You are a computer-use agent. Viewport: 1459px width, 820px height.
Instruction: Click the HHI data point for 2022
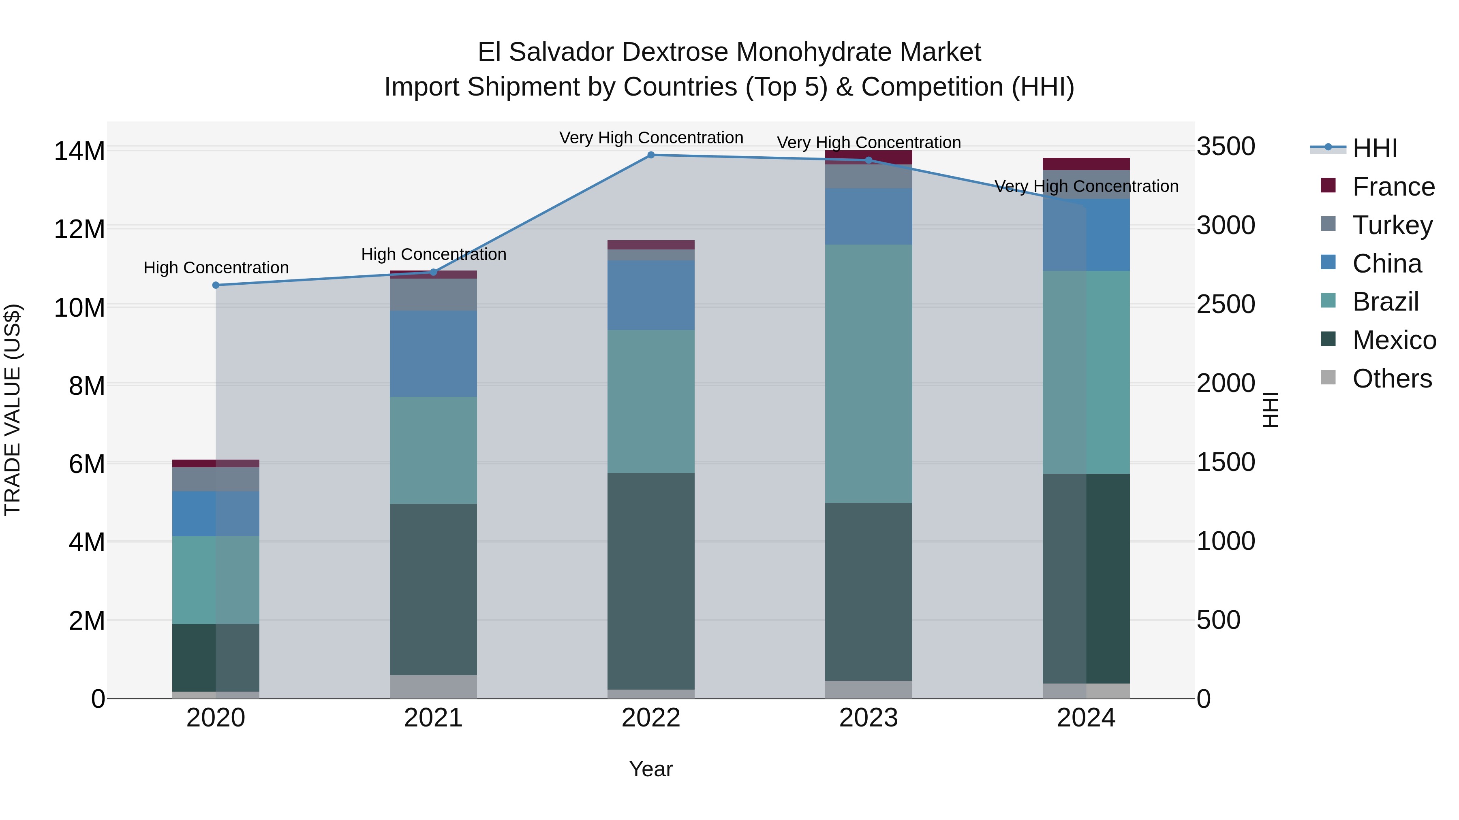651,155
